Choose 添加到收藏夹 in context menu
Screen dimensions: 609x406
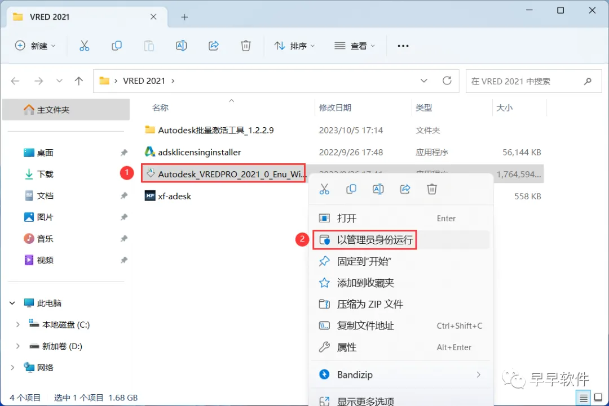point(401,283)
